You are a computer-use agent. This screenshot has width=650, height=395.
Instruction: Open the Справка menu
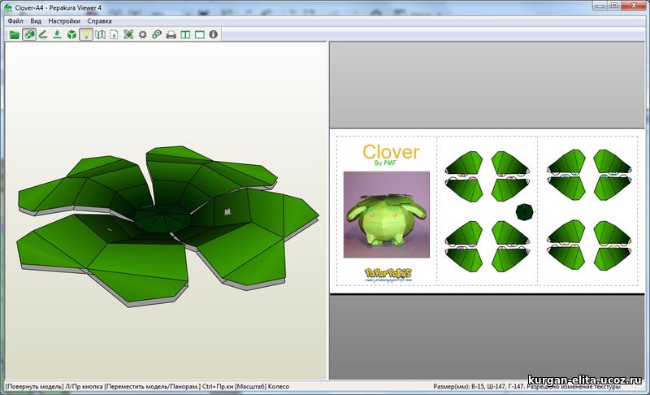99,20
